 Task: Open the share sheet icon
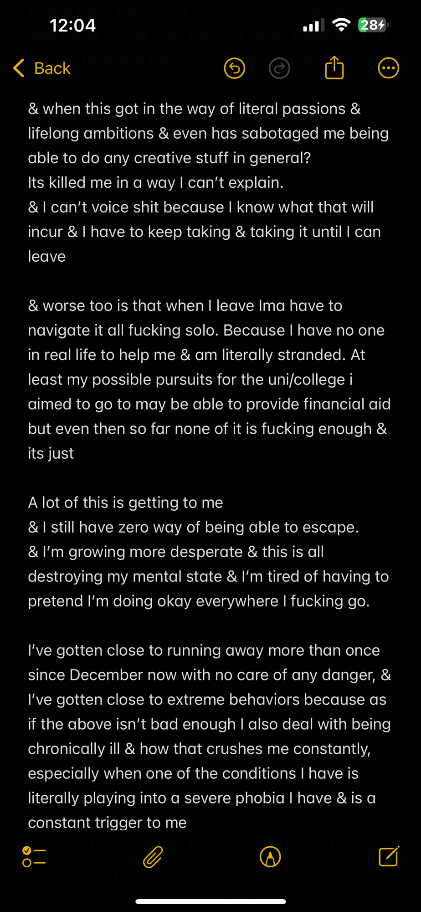[334, 67]
